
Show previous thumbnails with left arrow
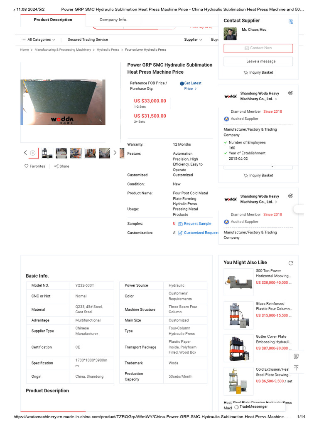[25, 153]
